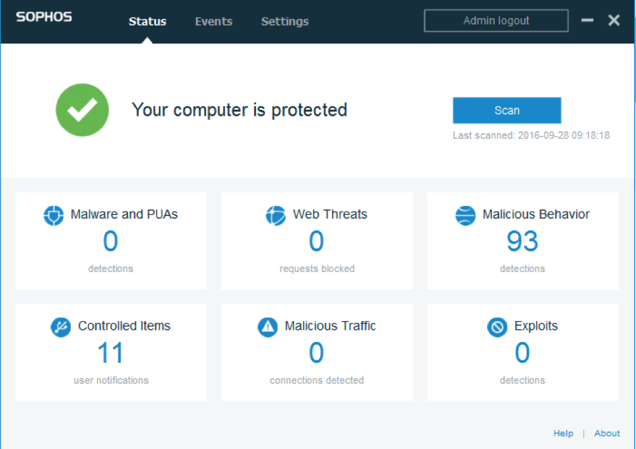This screenshot has height=449, width=636.
Task: View the 93 Malicious Behavior detections
Action: (x=522, y=241)
